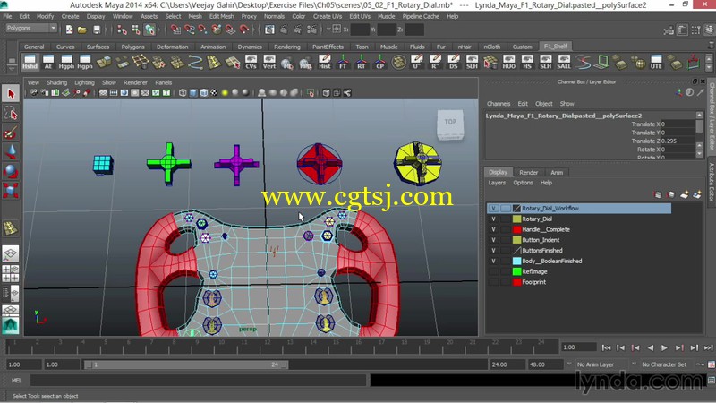Open the viewport Shading menu
Screen dimensions: 716x403
coord(56,82)
